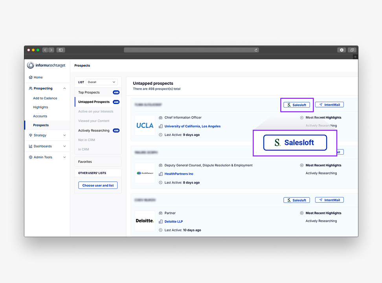Click the Deloitte logo thumbnail

pyautogui.click(x=145, y=221)
